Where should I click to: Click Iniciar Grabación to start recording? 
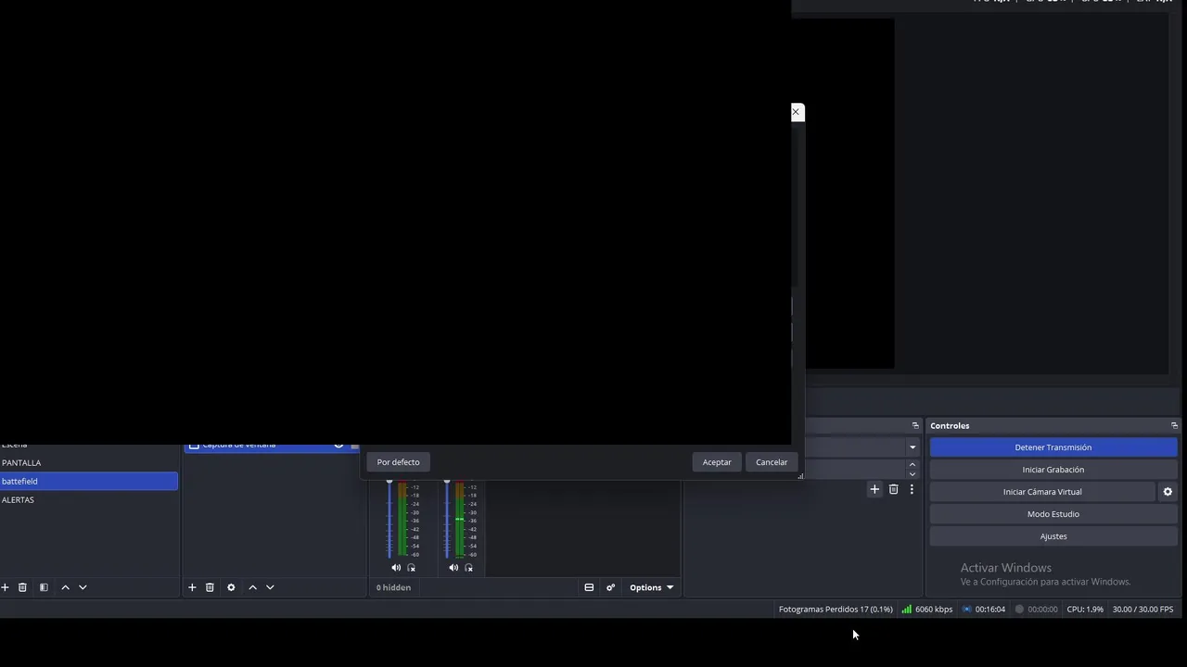click(1053, 470)
